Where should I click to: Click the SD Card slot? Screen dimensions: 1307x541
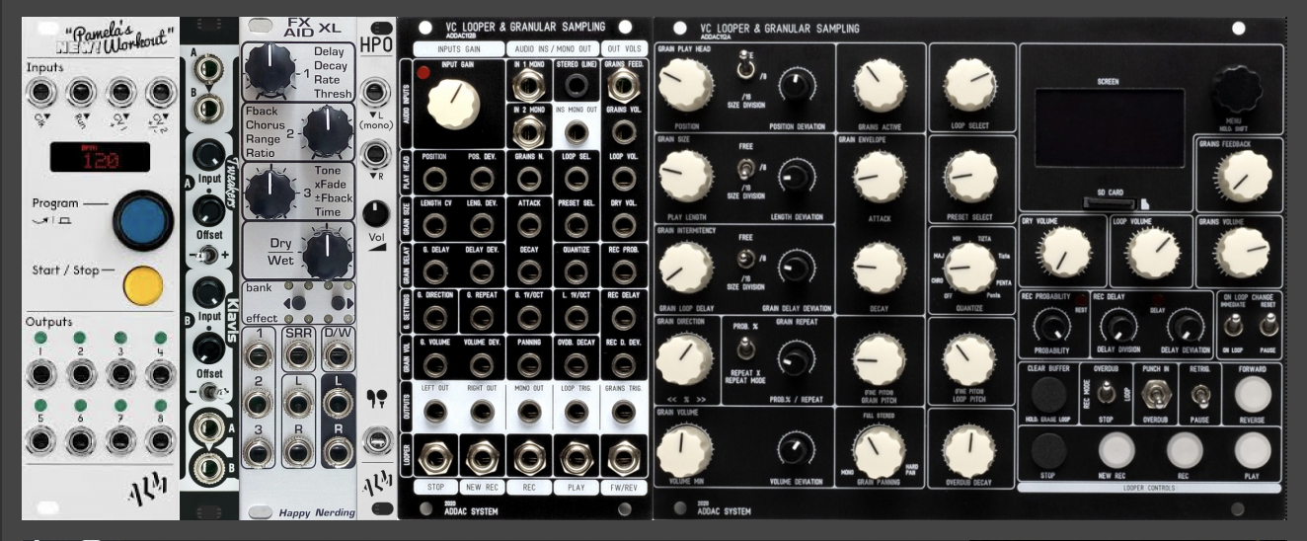[1108, 202]
